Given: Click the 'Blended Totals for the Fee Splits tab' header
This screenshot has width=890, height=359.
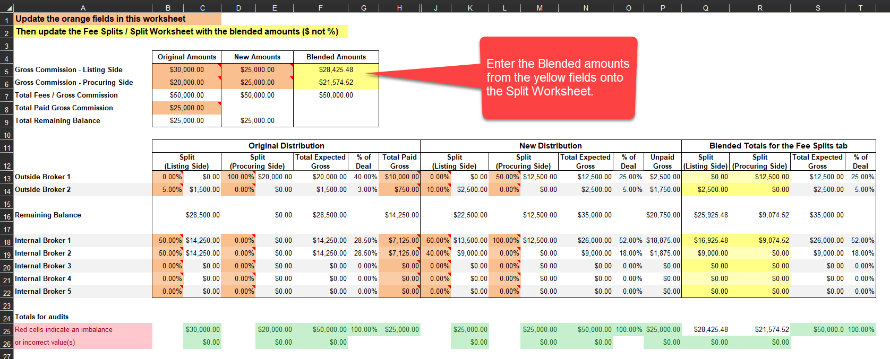Looking at the screenshot, I should [x=778, y=146].
